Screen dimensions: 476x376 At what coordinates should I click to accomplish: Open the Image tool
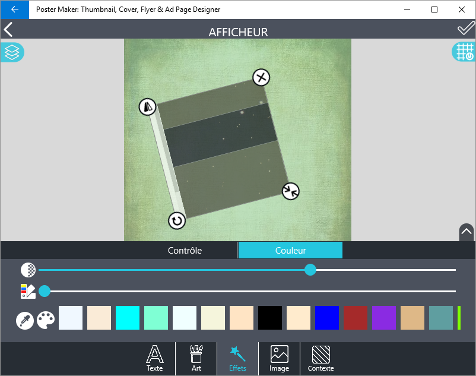point(280,358)
